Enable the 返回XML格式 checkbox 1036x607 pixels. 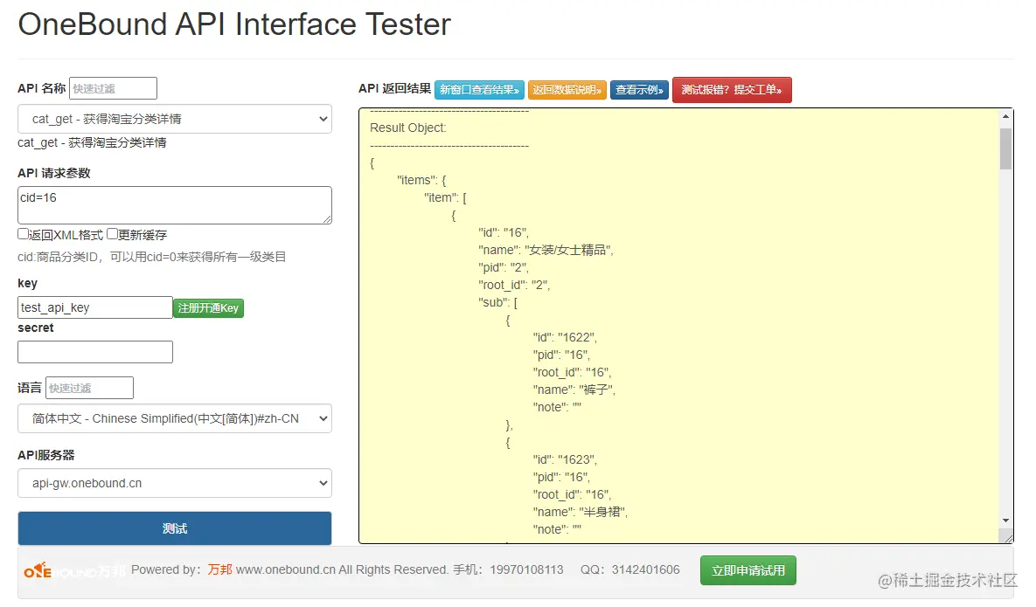[x=24, y=234]
